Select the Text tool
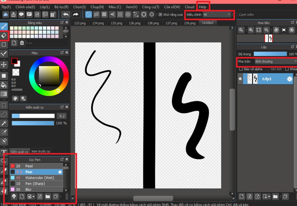This screenshot has width=297, height=206. 4,152
